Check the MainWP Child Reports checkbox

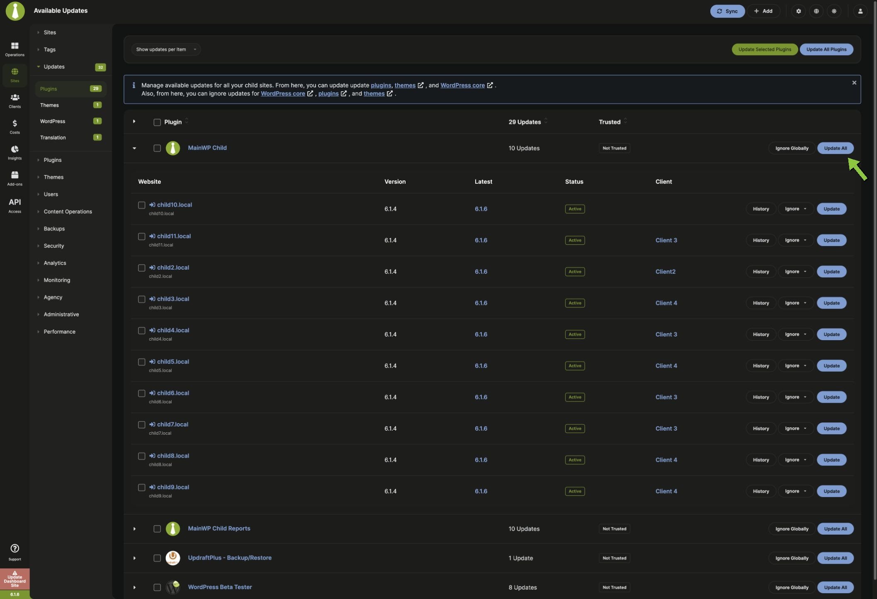point(157,528)
